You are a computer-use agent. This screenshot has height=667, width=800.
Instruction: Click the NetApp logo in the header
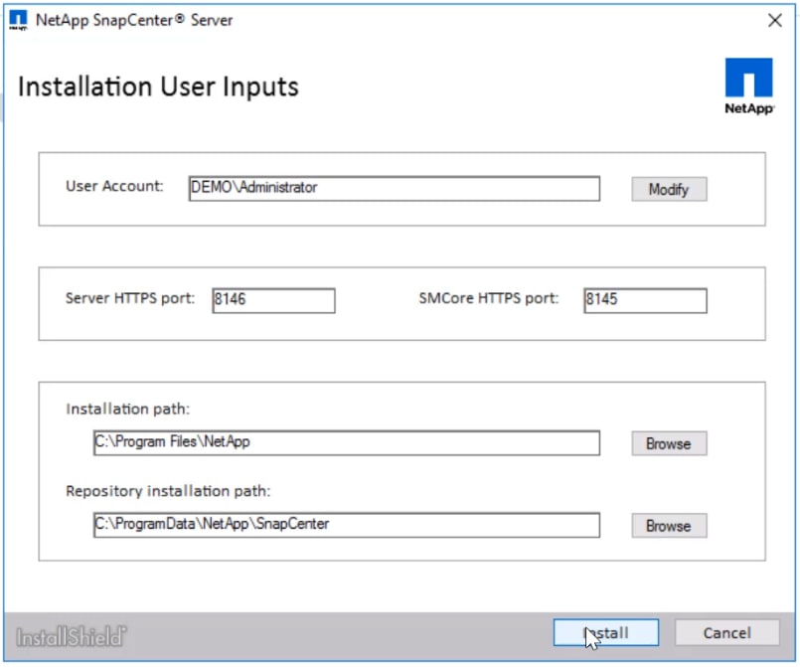(x=749, y=86)
